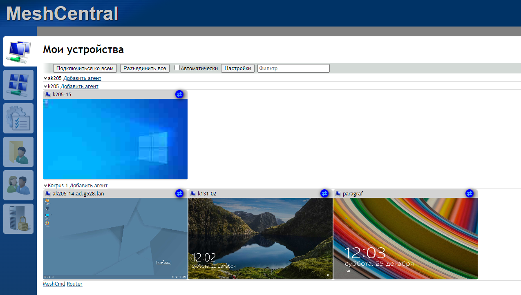The height and width of the screenshot is (295, 521).
Task: Click Разъединить все button
Action: coord(145,68)
